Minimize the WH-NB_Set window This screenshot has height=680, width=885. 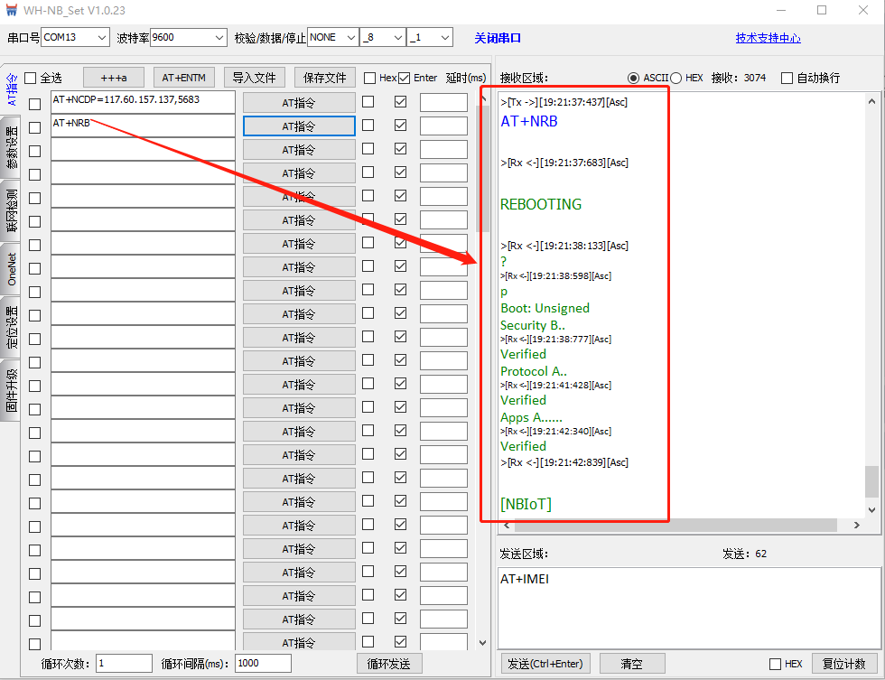tap(782, 10)
